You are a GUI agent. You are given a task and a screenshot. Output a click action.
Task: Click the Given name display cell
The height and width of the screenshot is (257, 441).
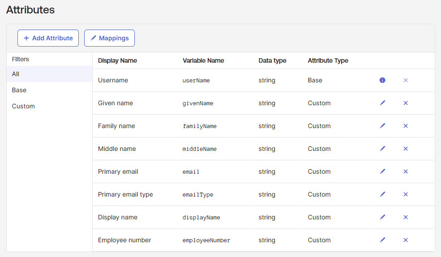pos(116,103)
